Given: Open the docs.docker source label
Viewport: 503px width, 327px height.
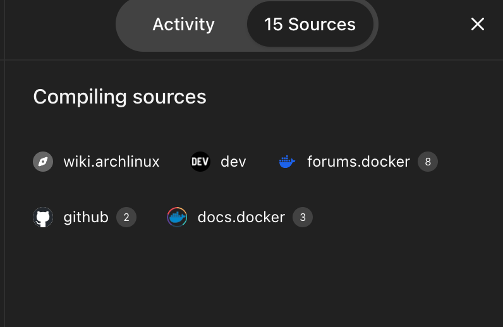Looking at the screenshot, I should point(241,217).
